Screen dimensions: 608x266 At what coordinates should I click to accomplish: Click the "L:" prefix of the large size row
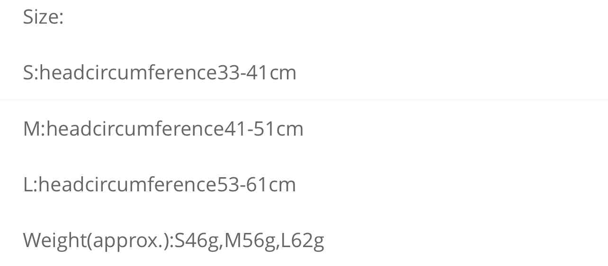(30, 184)
